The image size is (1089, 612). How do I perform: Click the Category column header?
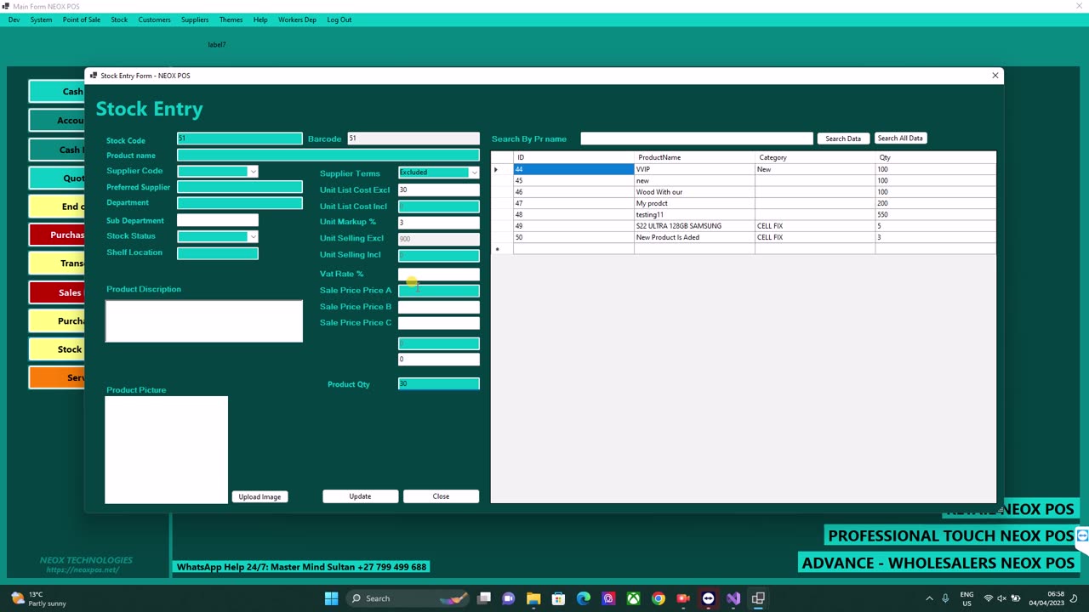[815, 157]
